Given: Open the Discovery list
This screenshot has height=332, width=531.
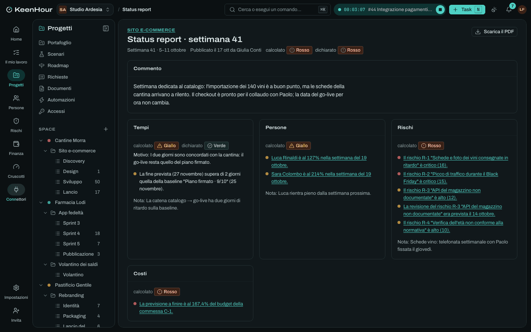Looking at the screenshot, I should click(x=74, y=161).
